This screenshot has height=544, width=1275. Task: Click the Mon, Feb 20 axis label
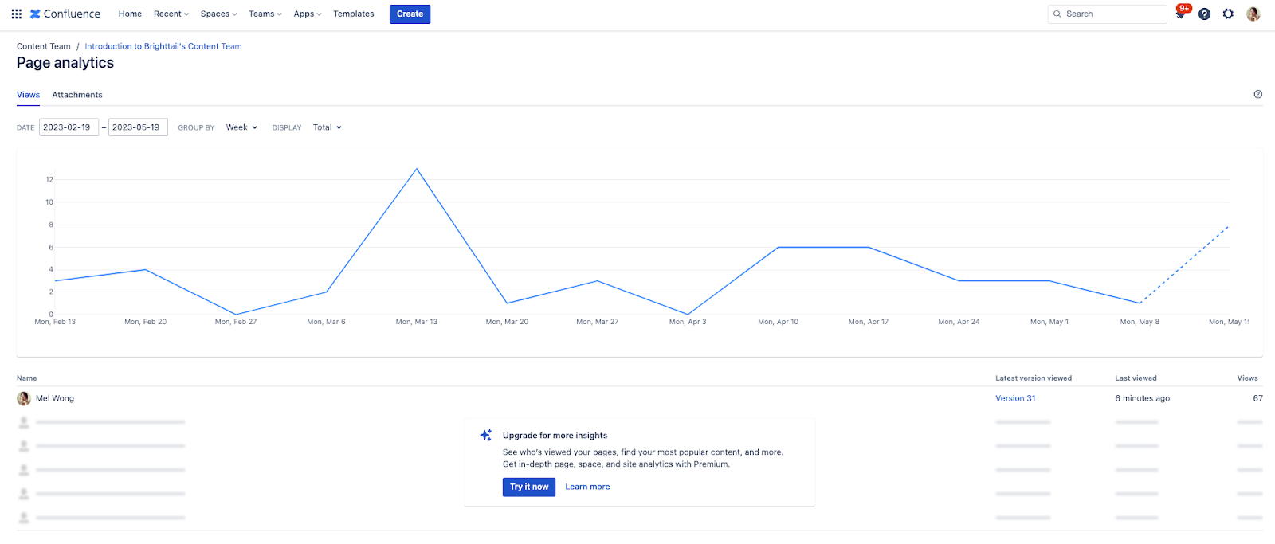[x=146, y=322]
